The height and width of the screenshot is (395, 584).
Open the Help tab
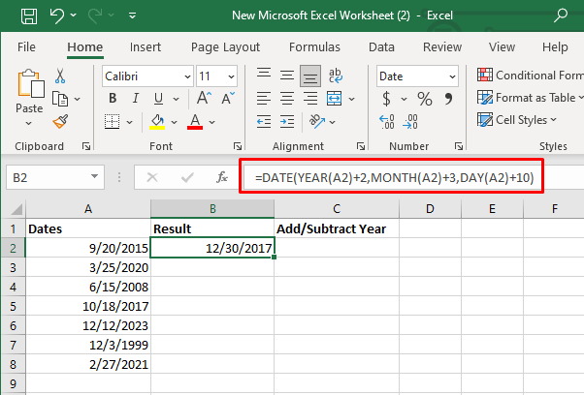point(555,47)
